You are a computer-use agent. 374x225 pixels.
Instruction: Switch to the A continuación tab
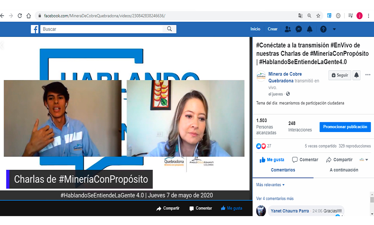pyautogui.click(x=344, y=170)
